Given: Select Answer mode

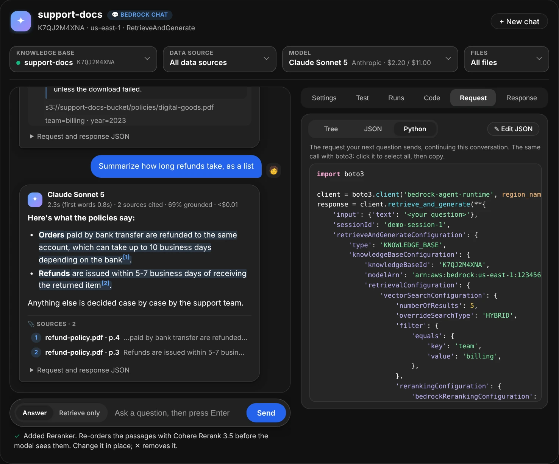Looking at the screenshot, I should 34,413.
